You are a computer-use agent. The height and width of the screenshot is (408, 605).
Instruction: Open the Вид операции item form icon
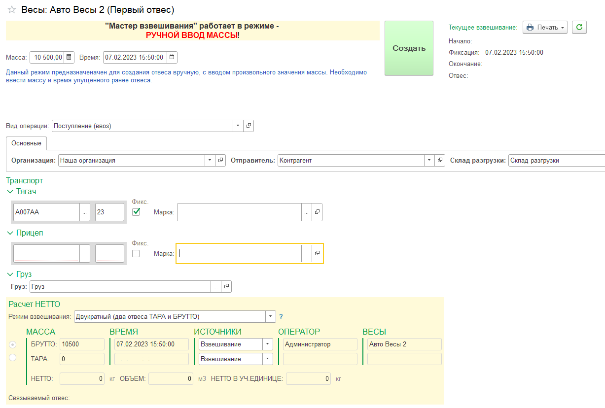(x=249, y=126)
